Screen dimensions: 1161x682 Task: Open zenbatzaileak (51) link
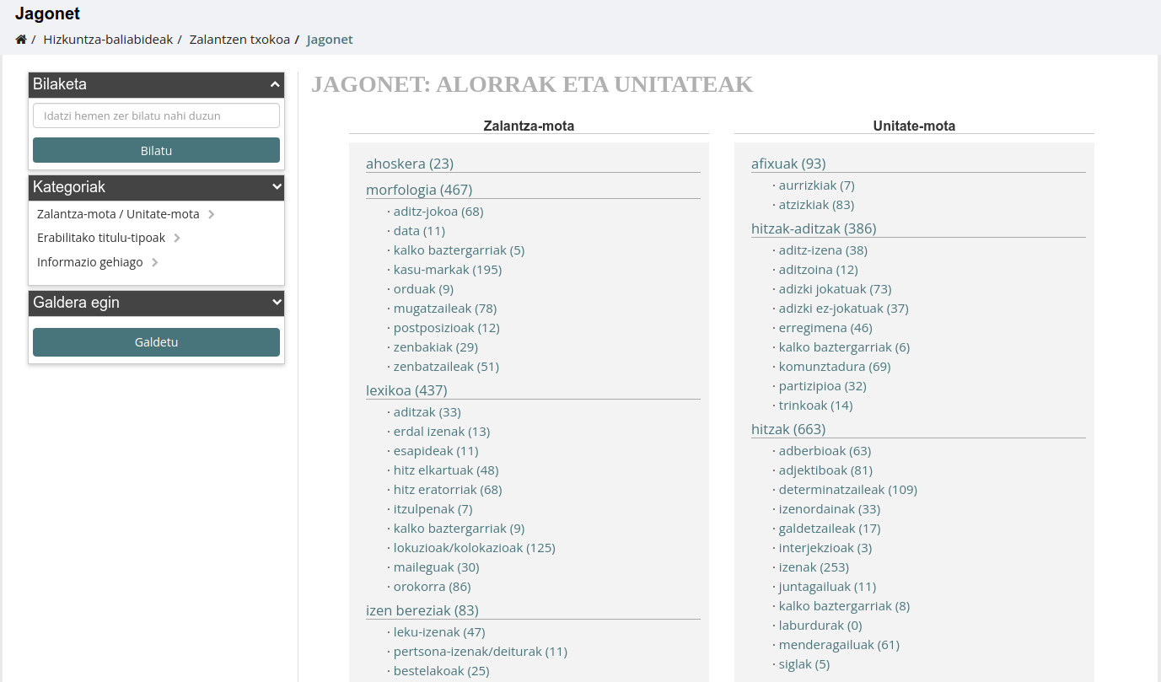(x=447, y=367)
